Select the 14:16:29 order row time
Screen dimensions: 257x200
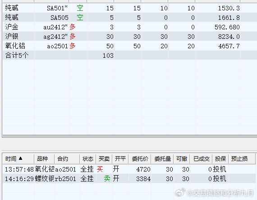pyautogui.click(x=19, y=179)
